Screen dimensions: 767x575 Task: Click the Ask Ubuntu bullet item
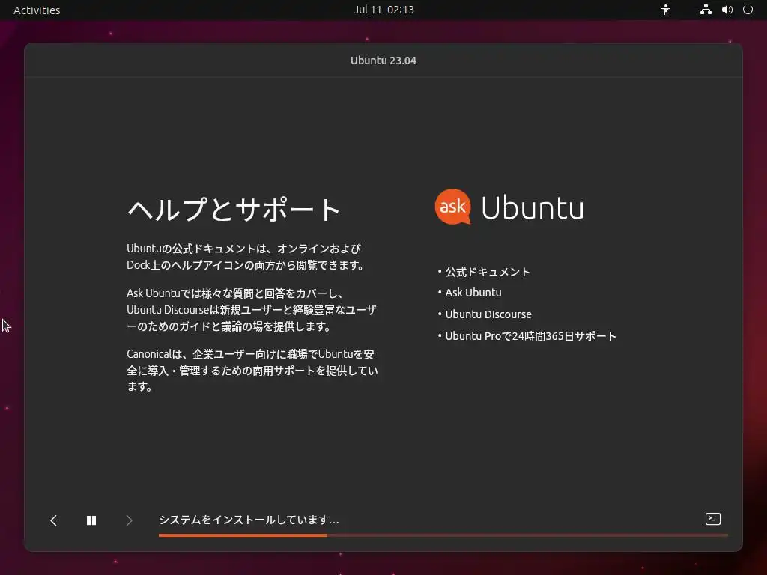click(x=473, y=293)
